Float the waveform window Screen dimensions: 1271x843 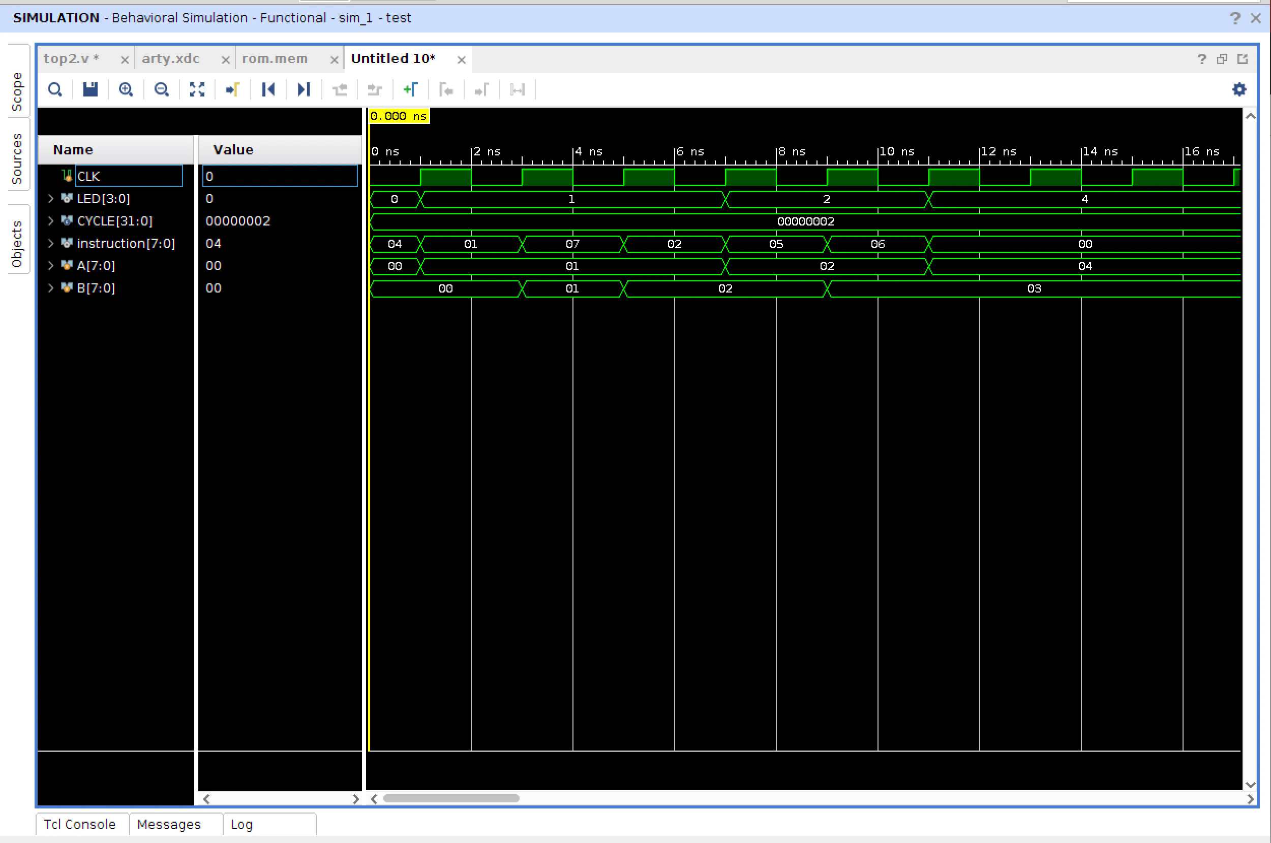[1222, 59]
